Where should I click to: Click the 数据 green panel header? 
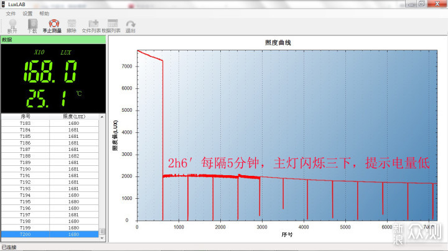(54, 40)
